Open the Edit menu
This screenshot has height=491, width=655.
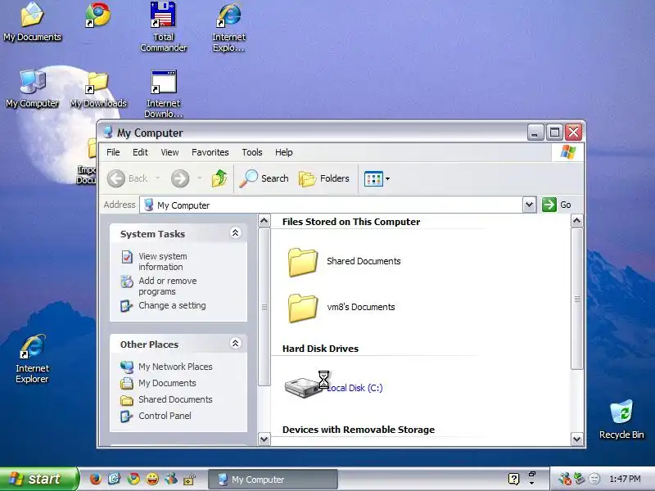[x=140, y=152]
